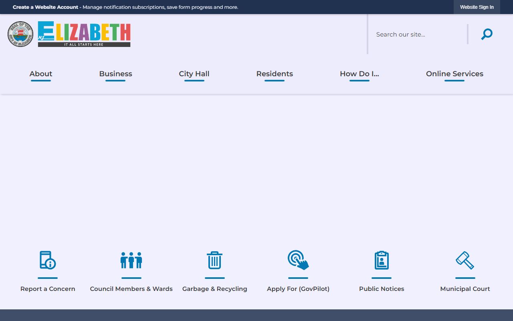
Task: Expand the Business menu
Action: pos(115,74)
